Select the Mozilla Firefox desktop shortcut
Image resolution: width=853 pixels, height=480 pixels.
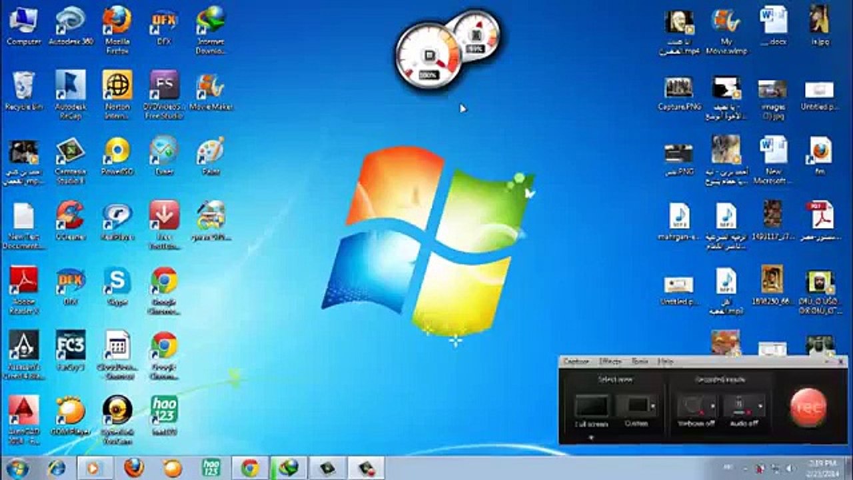coord(117,30)
